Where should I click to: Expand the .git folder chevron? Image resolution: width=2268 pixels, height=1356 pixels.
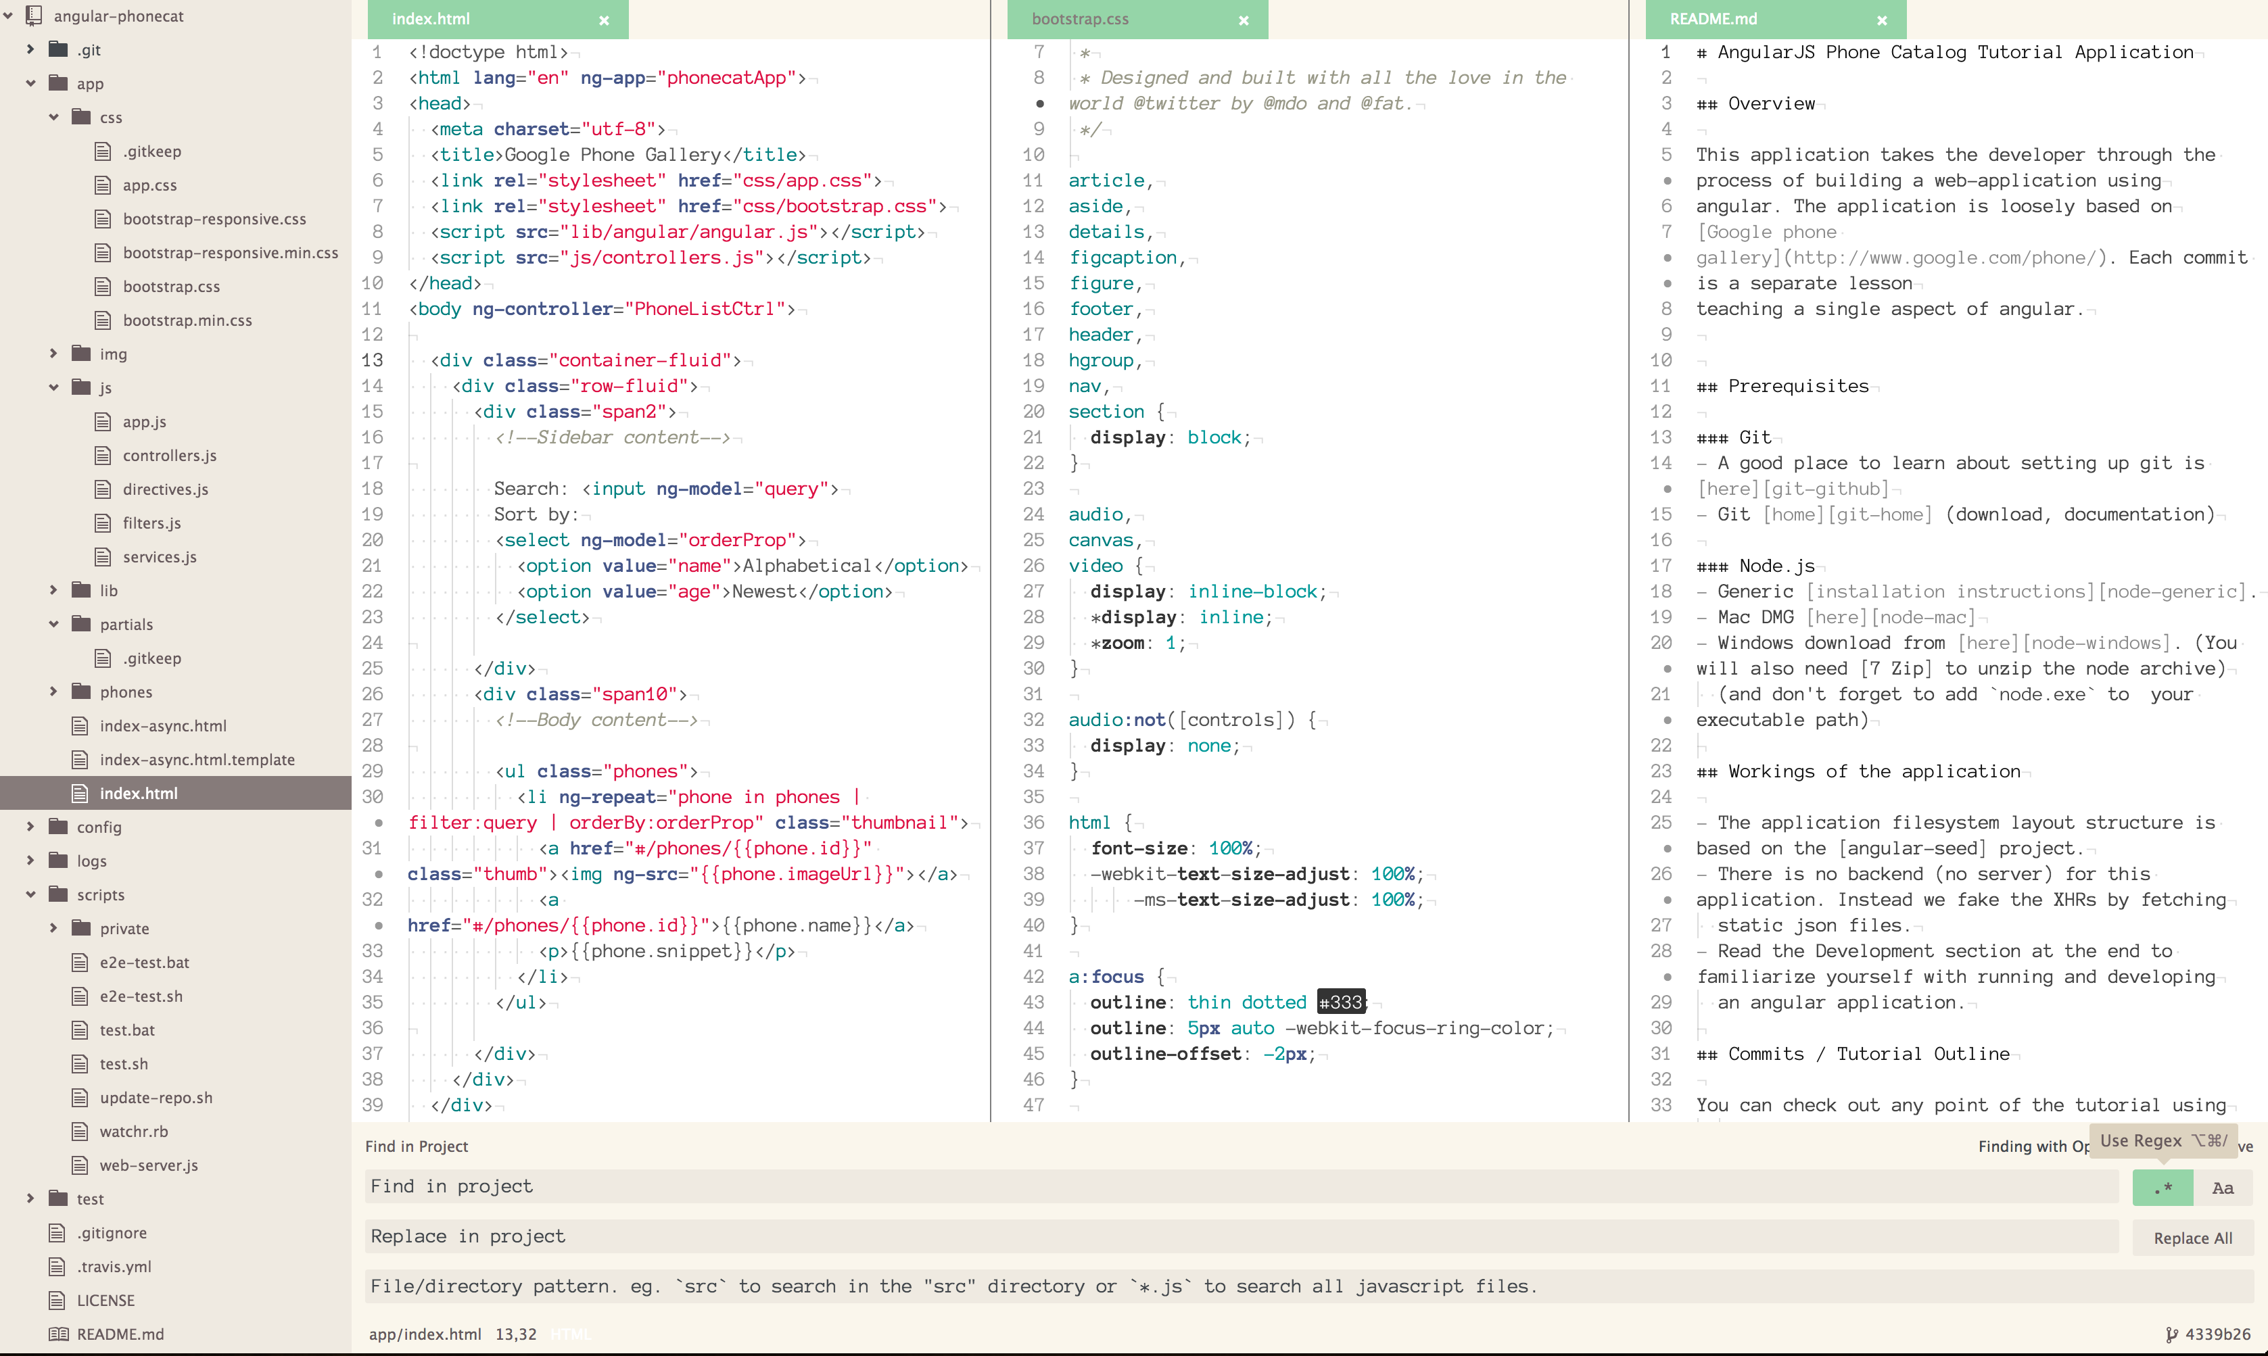click(x=30, y=49)
